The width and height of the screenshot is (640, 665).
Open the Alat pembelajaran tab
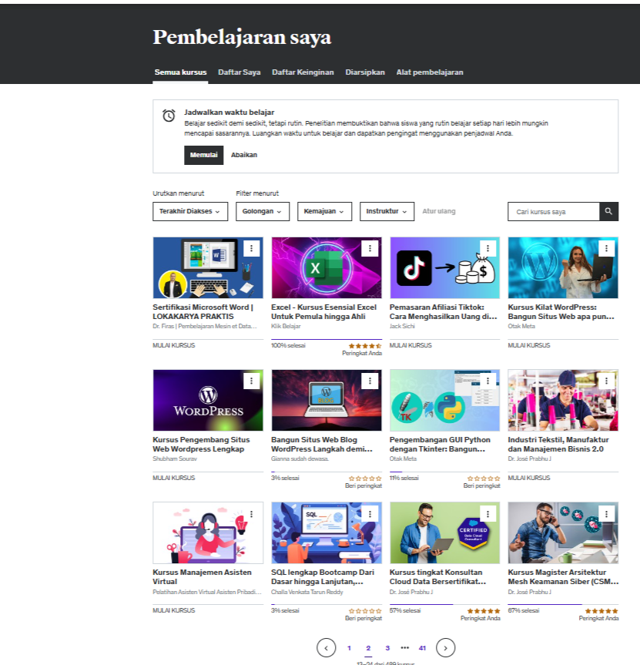[x=429, y=72]
